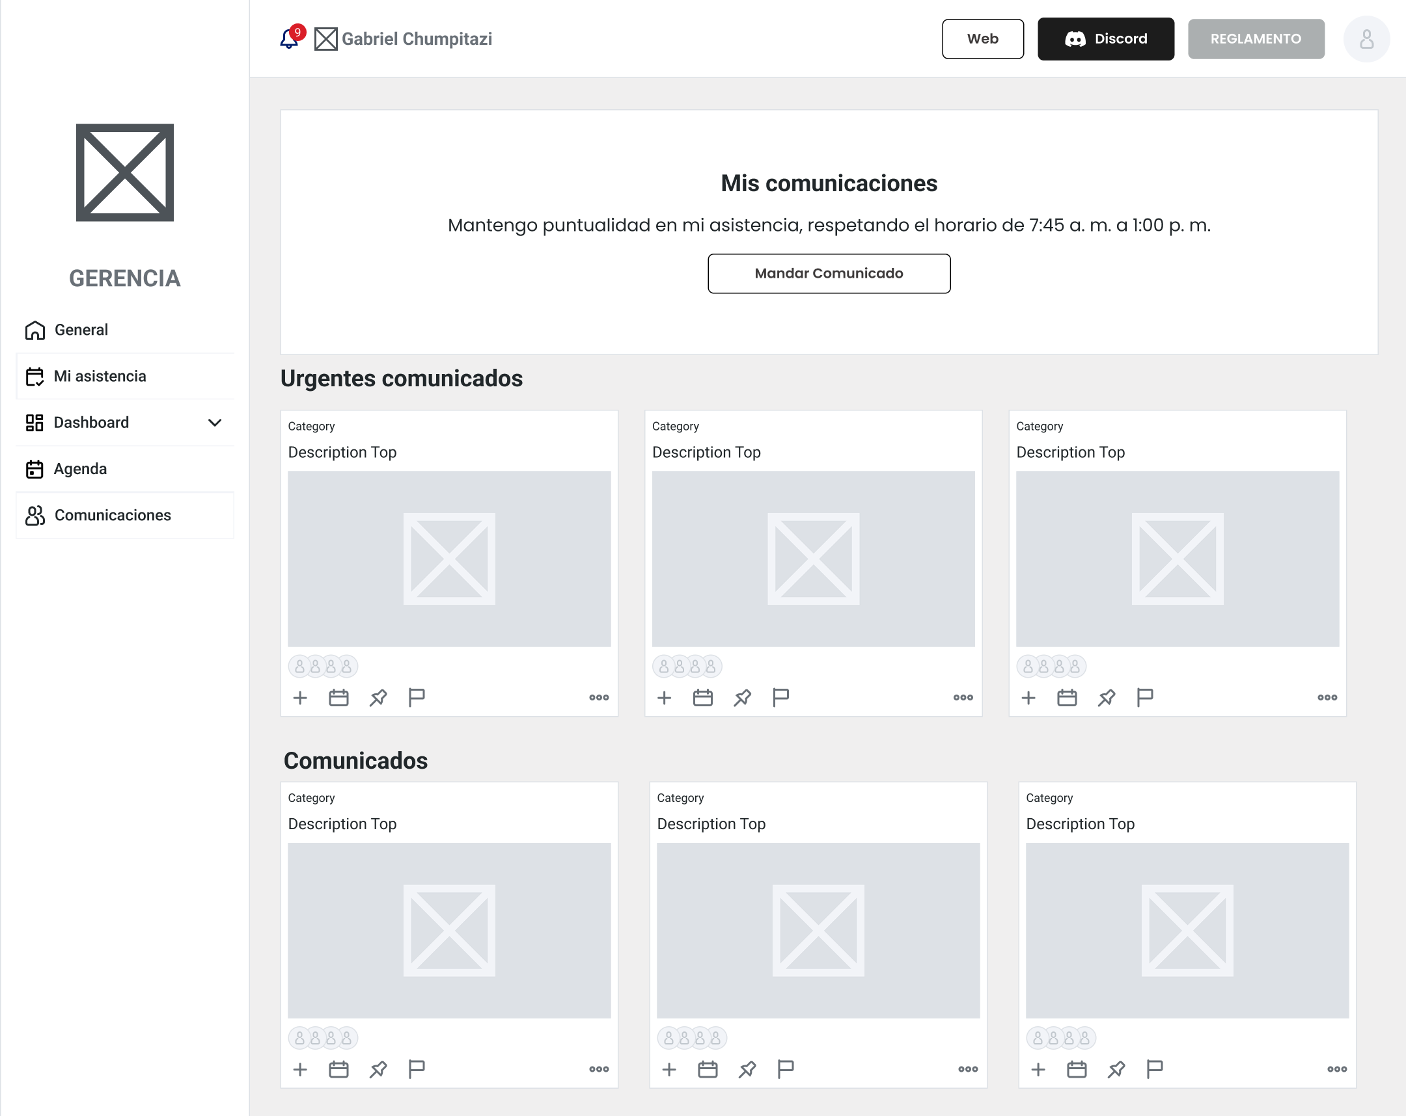Go to Mi asistencia in sidebar
This screenshot has width=1406, height=1116.
pos(99,377)
